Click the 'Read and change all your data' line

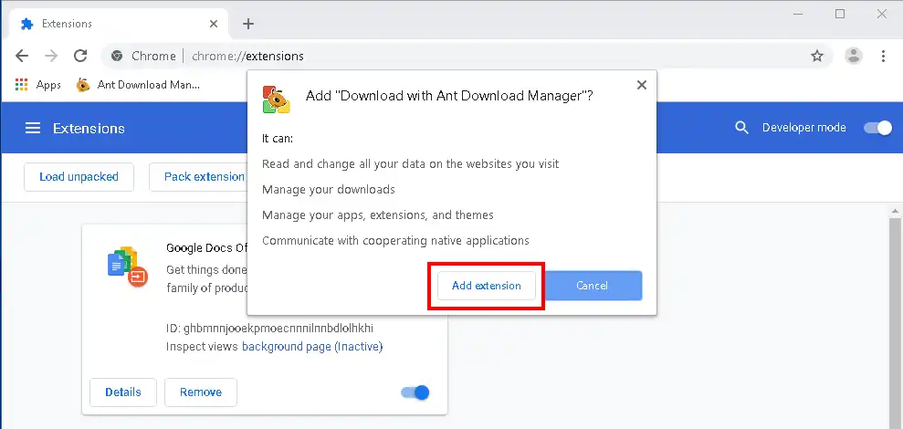click(411, 164)
